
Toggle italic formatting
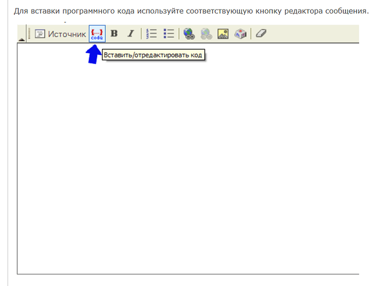[x=130, y=34]
